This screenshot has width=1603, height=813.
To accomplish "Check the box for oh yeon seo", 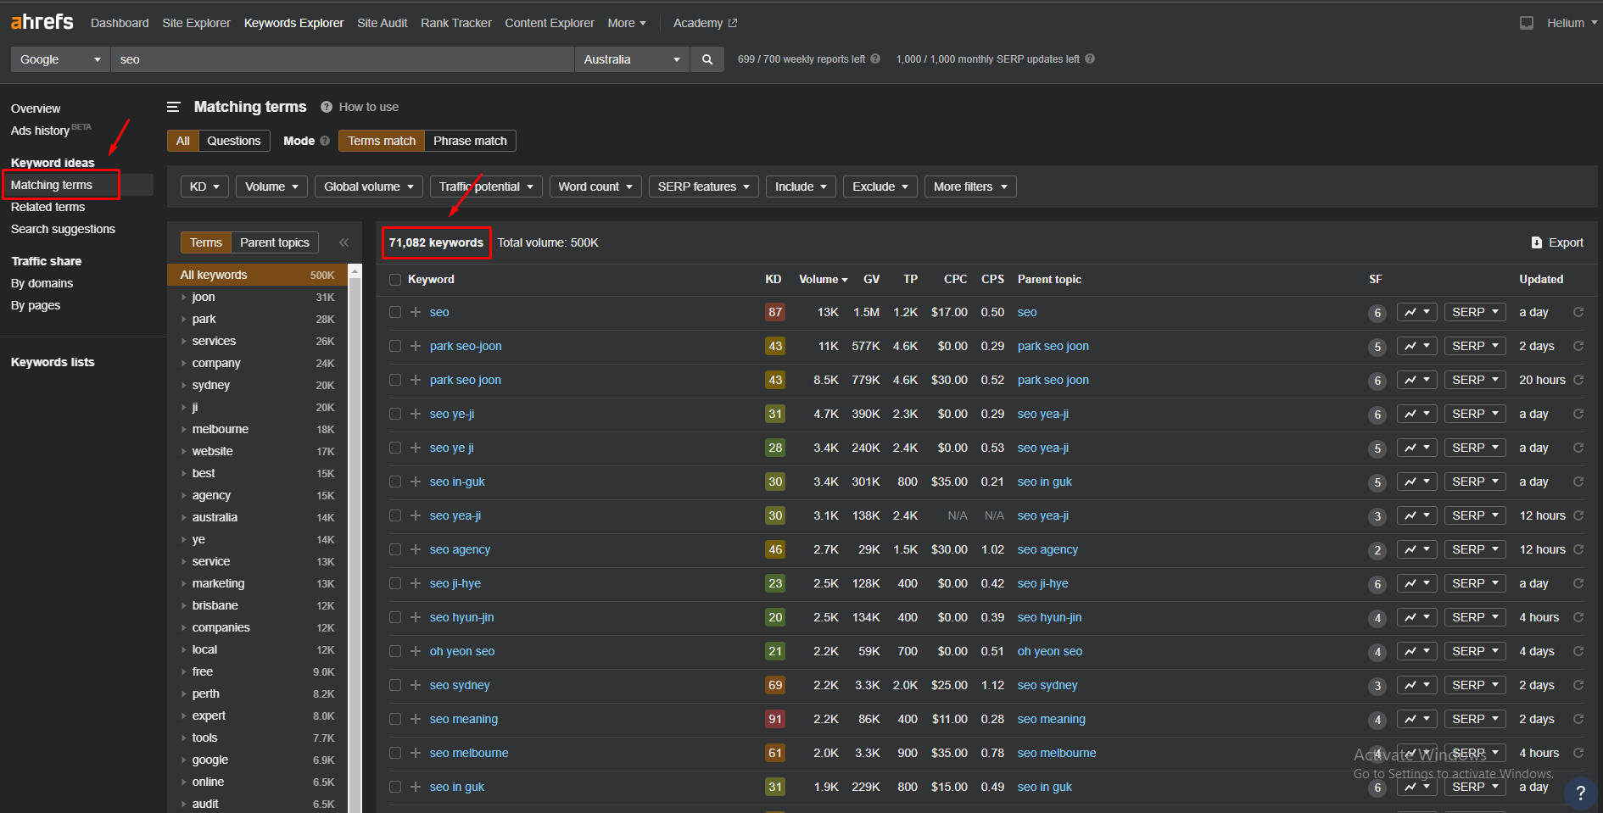I will point(395,651).
